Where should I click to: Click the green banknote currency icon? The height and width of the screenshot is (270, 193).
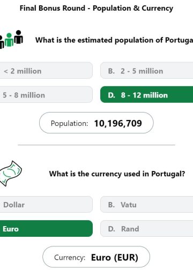(x=10, y=174)
